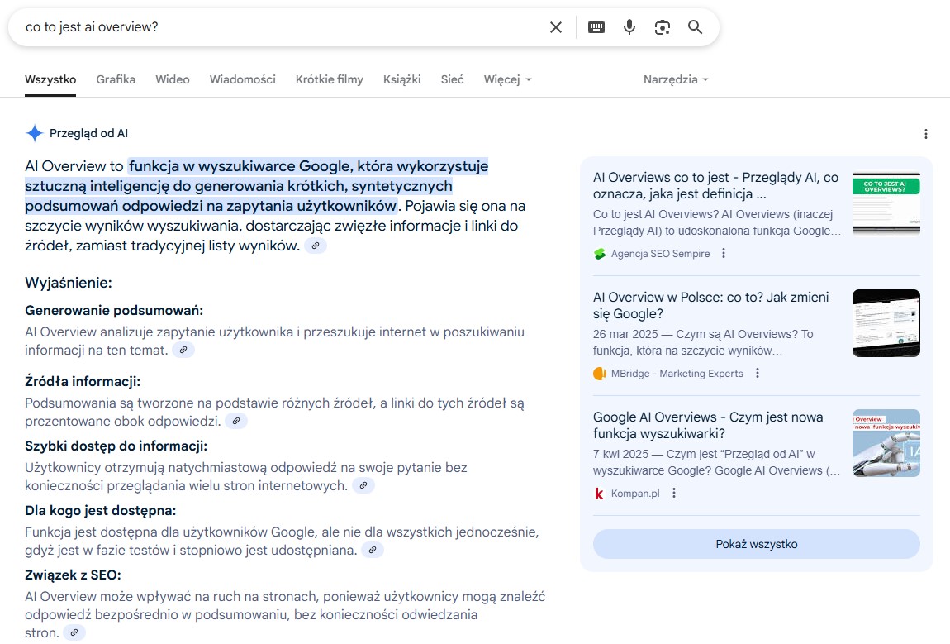Image resolution: width=950 pixels, height=644 pixels.
Task: Switch to the Wideo tab
Action: pyautogui.click(x=173, y=79)
